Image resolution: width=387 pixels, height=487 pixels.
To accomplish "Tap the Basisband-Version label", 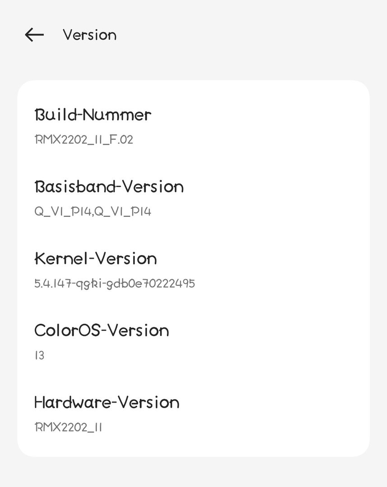I will (x=109, y=187).
